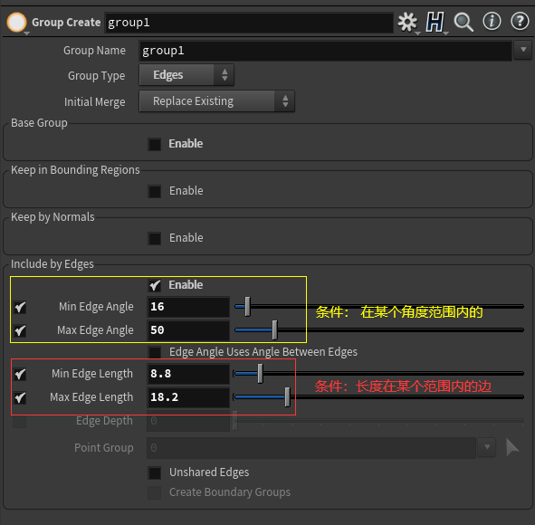The height and width of the screenshot is (525, 535).
Task: Open the help question mark icon
Action: (x=520, y=22)
